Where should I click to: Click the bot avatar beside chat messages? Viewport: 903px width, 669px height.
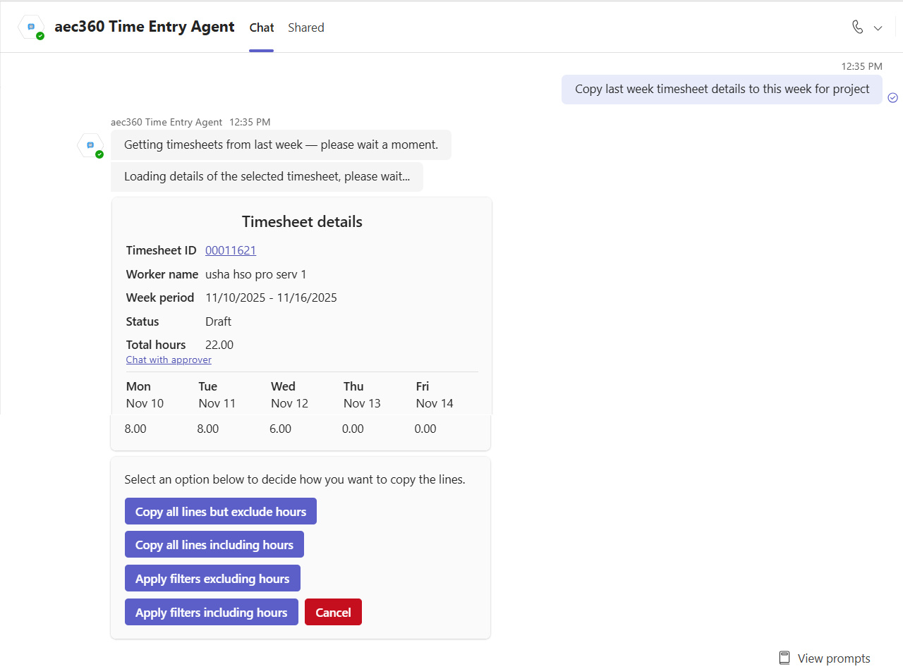point(90,145)
